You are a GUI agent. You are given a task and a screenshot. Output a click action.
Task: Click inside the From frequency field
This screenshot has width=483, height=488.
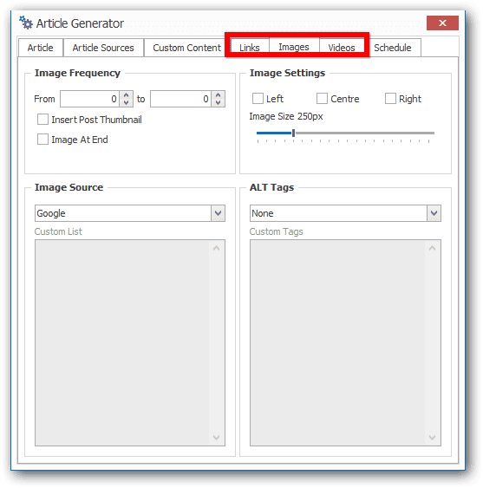pos(89,99)
